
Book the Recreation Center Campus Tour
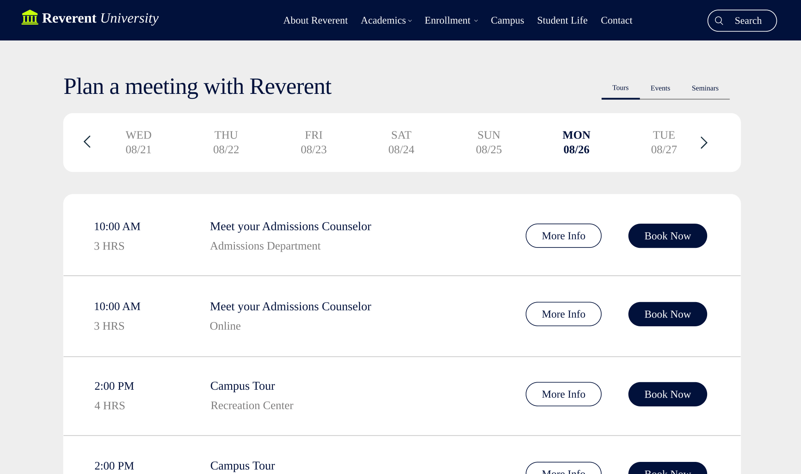coord(667,394)
